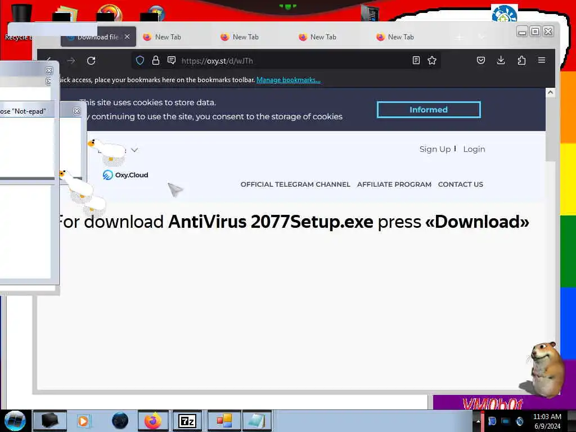Open the site permissions icon in address bar
576x432 pixels.
coord(171,61)
